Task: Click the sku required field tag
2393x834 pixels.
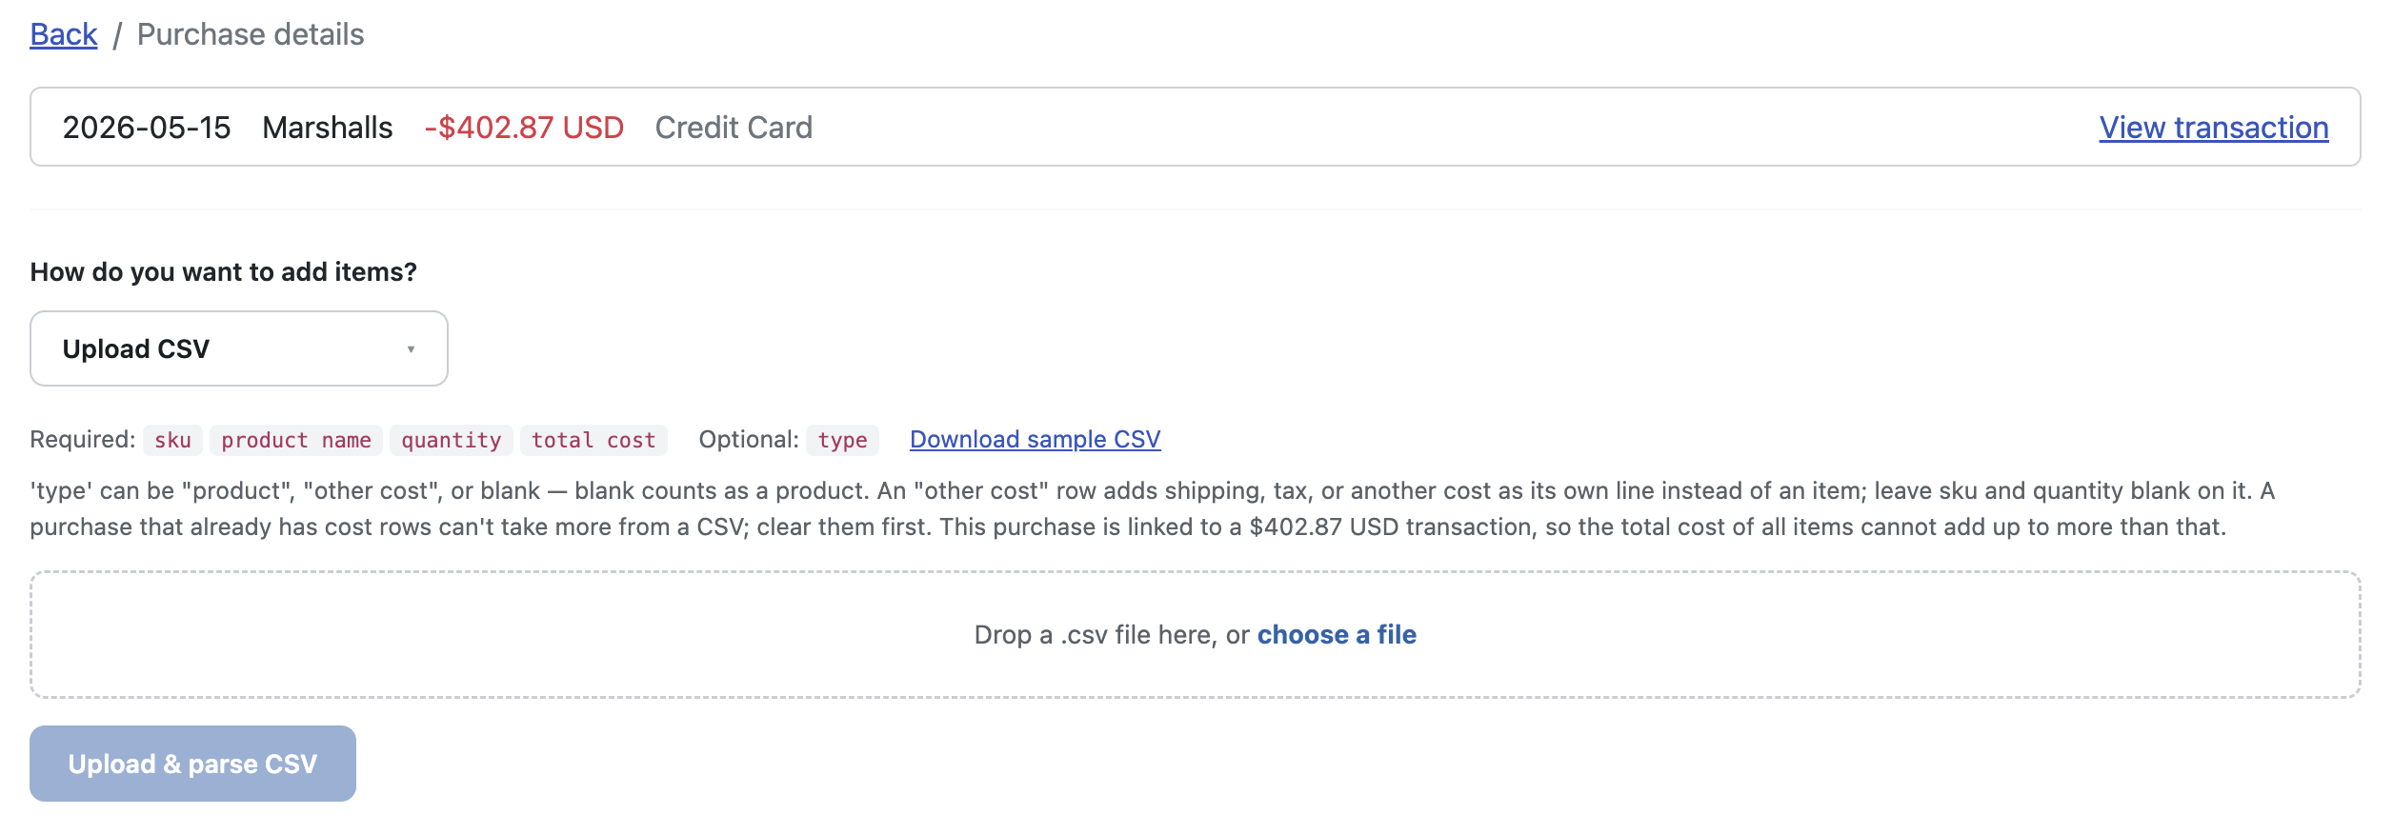Action: point(172,441)
